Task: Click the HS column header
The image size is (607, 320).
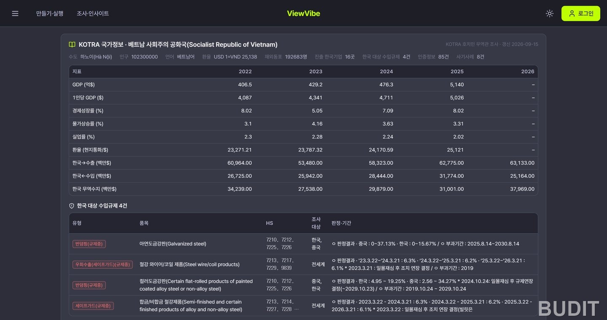Action: click(269, 223)
